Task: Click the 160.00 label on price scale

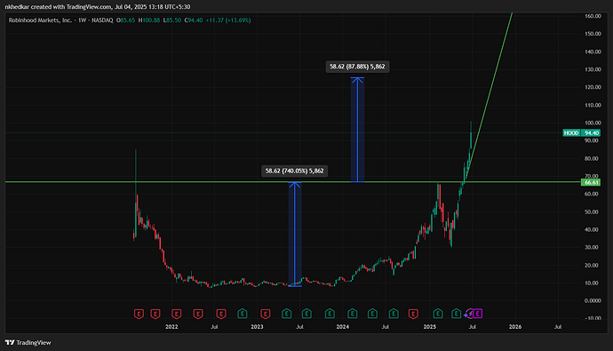Action: point(593,16)
